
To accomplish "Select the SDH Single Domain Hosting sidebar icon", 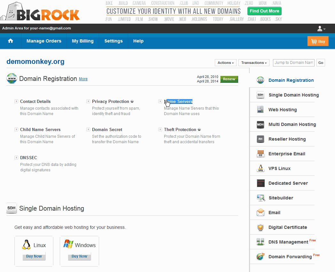I will 261,95.
